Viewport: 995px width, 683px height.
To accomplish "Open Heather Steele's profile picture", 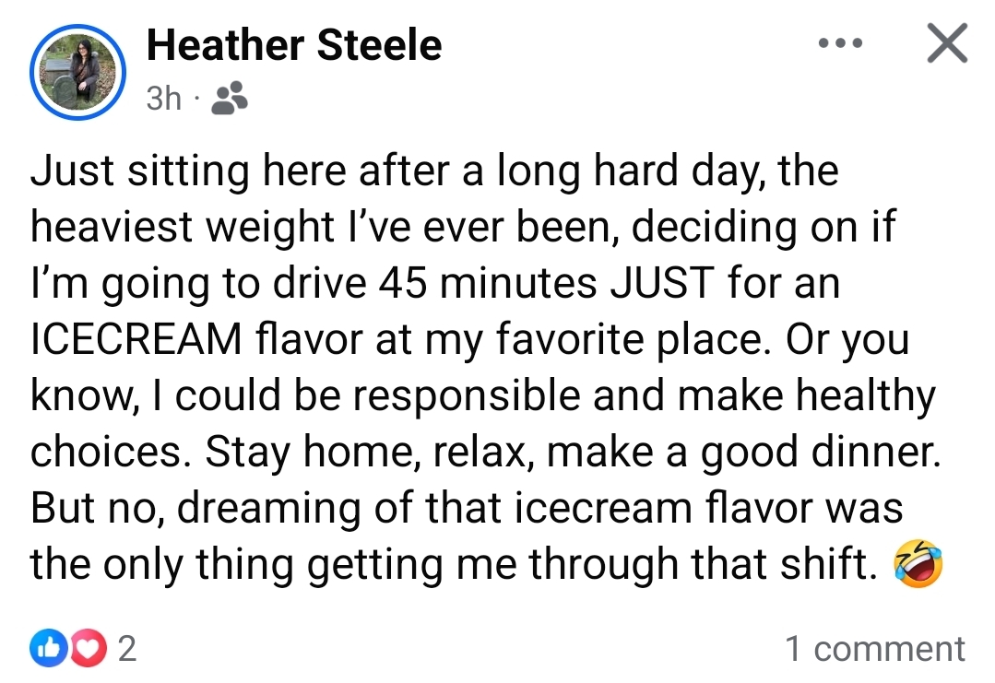I will pos(77,72).
